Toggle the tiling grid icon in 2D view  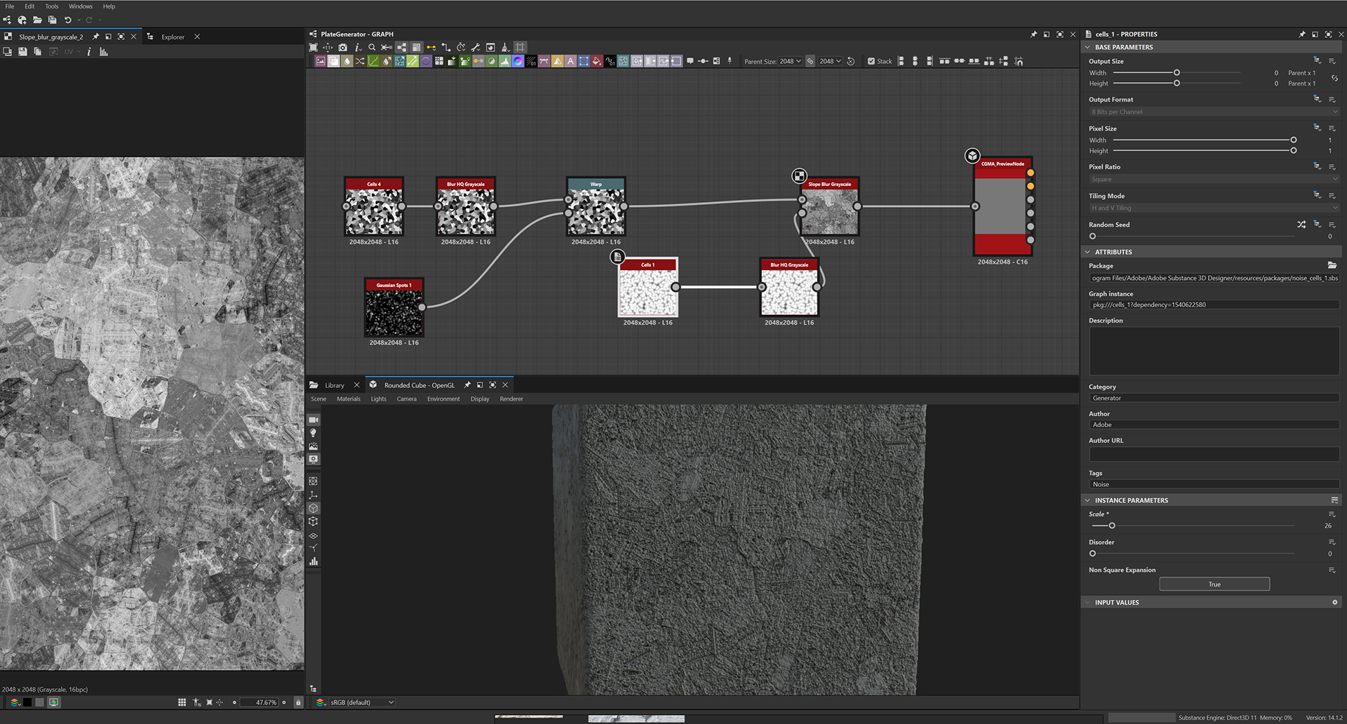pos(182,702)
